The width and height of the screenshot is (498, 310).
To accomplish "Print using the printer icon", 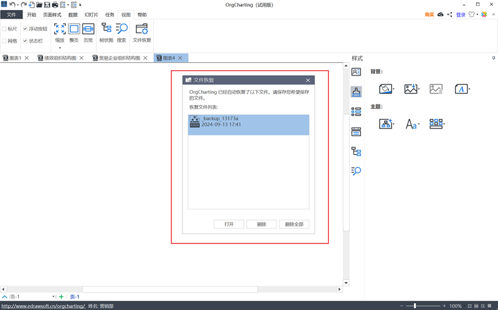I will click(55, 5).
